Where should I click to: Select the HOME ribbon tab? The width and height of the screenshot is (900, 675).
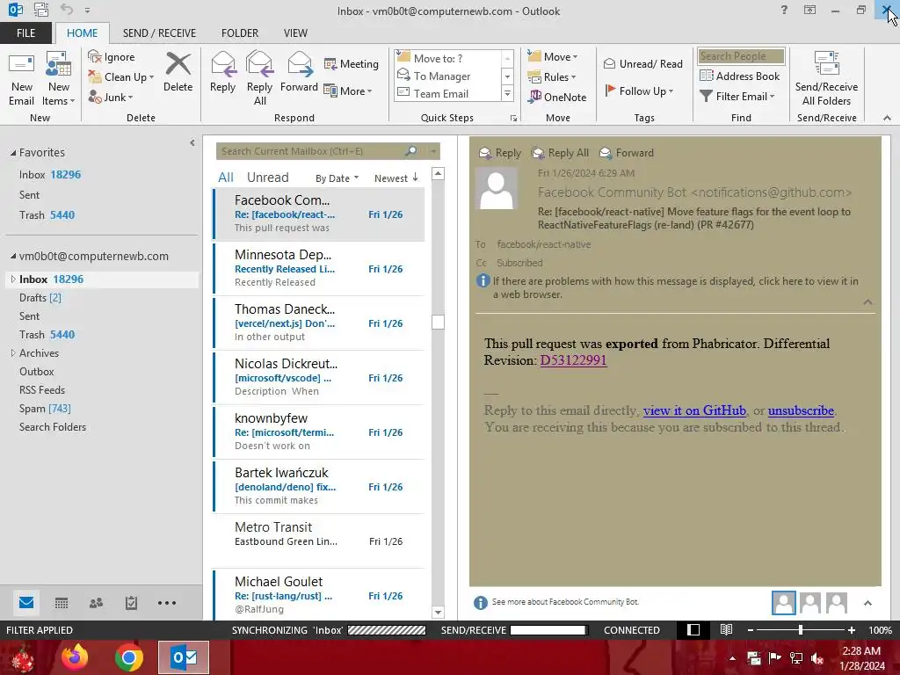(82, 33)
